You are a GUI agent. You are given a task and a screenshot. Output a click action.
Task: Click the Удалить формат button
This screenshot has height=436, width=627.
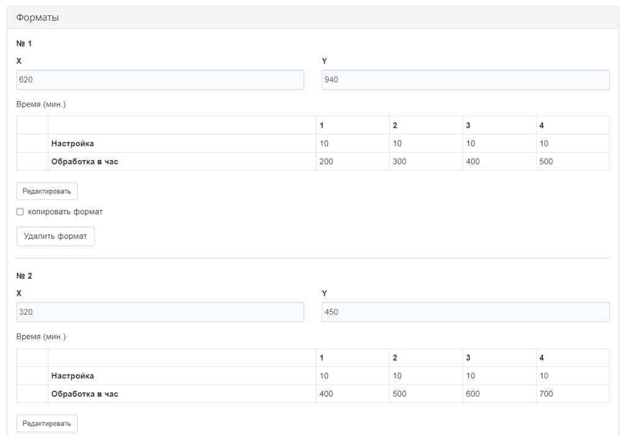(55, 236)
